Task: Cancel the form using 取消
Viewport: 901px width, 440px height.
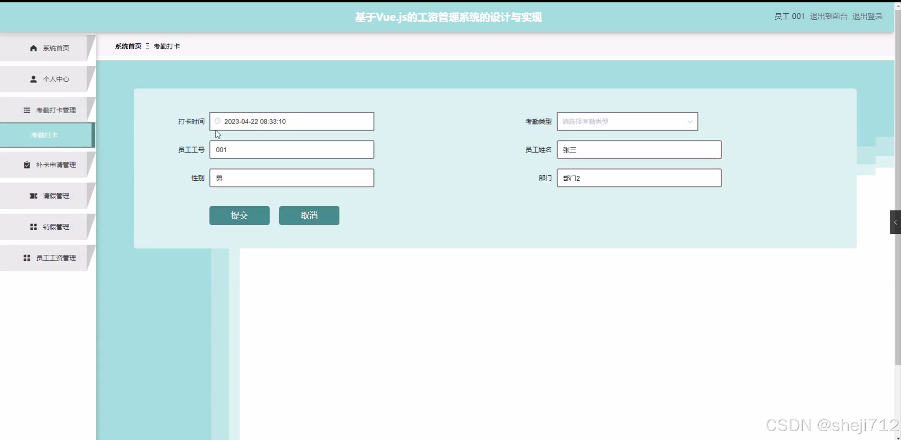Action: (309, 215)
